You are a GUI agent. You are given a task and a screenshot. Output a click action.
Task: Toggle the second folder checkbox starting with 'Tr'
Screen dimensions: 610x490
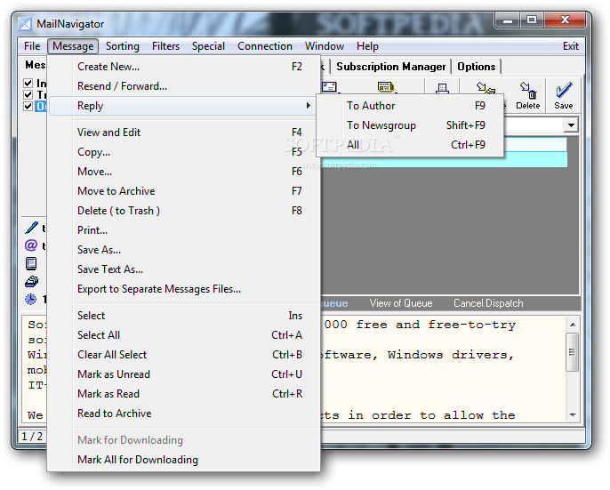pos(28,94)
